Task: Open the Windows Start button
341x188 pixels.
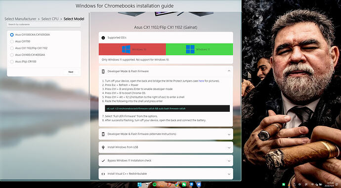Action: pos(140,185)
